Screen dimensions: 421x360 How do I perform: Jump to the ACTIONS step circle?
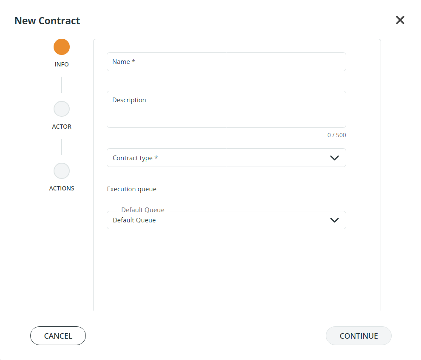62,171
